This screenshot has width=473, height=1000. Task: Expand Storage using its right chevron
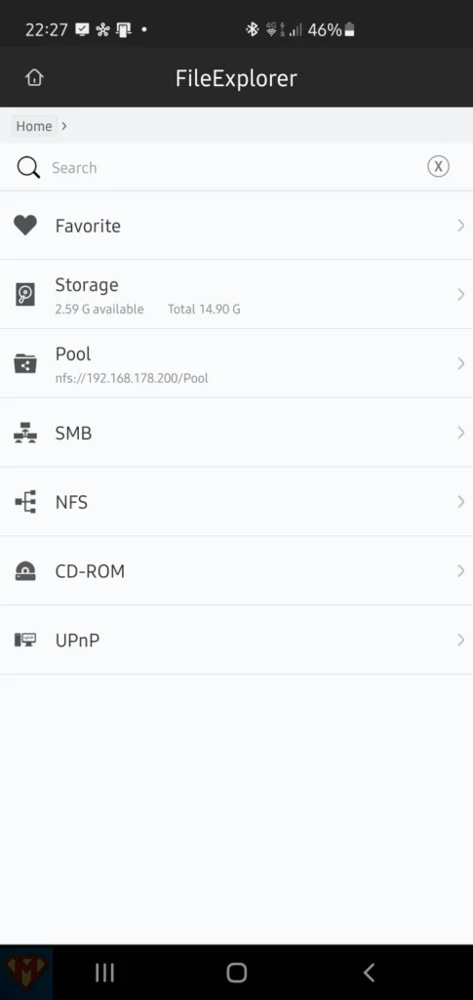coord(460,294)
